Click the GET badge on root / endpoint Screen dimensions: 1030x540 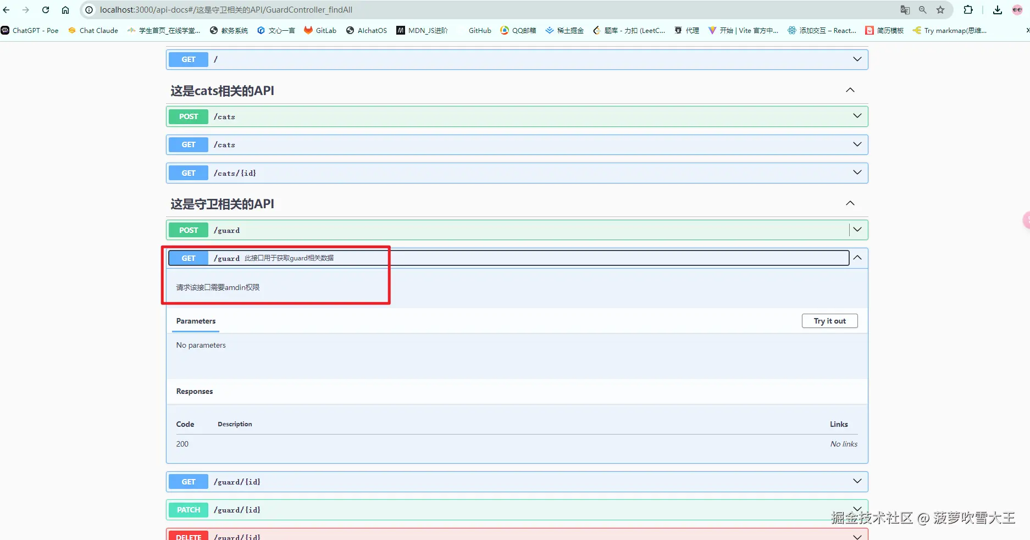point(189,59)
